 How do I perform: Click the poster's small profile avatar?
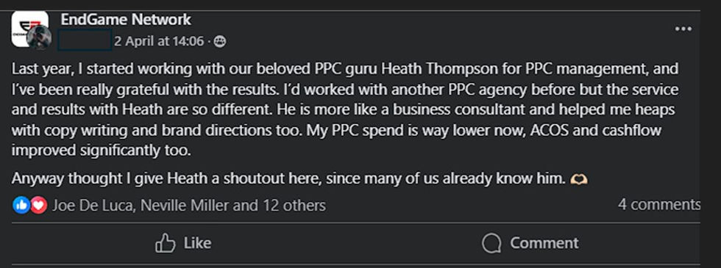click(38, 37)
